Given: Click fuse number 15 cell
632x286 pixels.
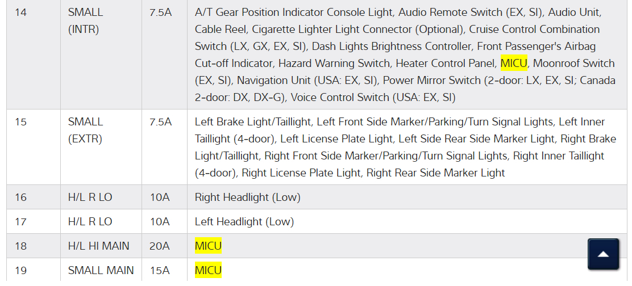Looking at the screenshot, I should 20,121.
